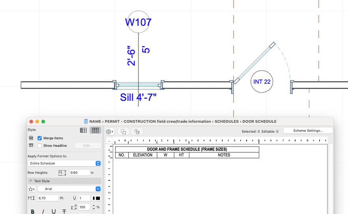The image size is (348, 214).
Task: Toggle italic text formatting
Action: [43, 212]
